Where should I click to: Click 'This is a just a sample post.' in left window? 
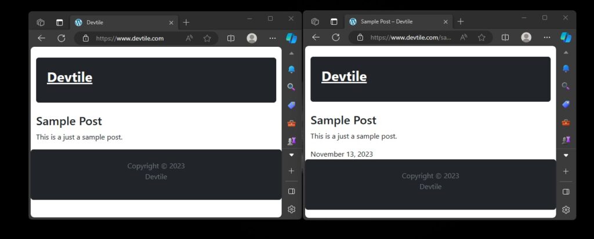79,137
